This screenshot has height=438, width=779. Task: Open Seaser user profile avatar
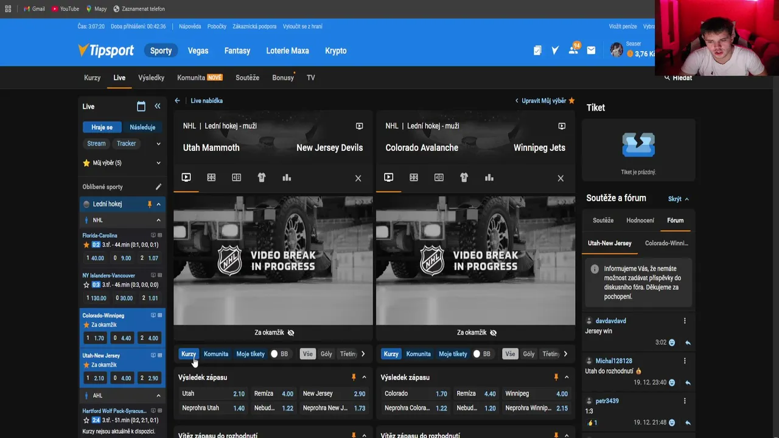pyautogui.click(x=617, y=50)
